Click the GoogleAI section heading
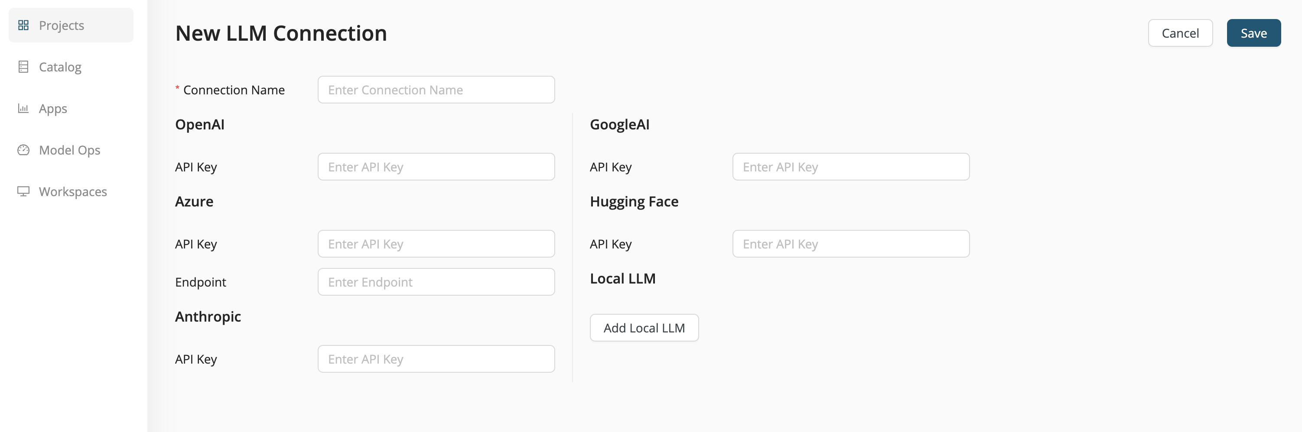The width and height of the screenshot is (1302, 432). click(620, 125)
